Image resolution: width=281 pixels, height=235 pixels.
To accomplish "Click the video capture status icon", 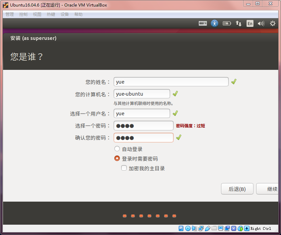I will (x=227, y=228).
